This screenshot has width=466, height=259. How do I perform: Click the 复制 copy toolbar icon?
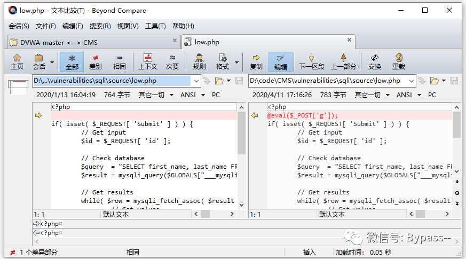click(256, 62)
